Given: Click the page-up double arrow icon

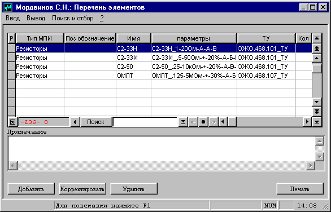Looking at the screenshot, I should 317,48.
